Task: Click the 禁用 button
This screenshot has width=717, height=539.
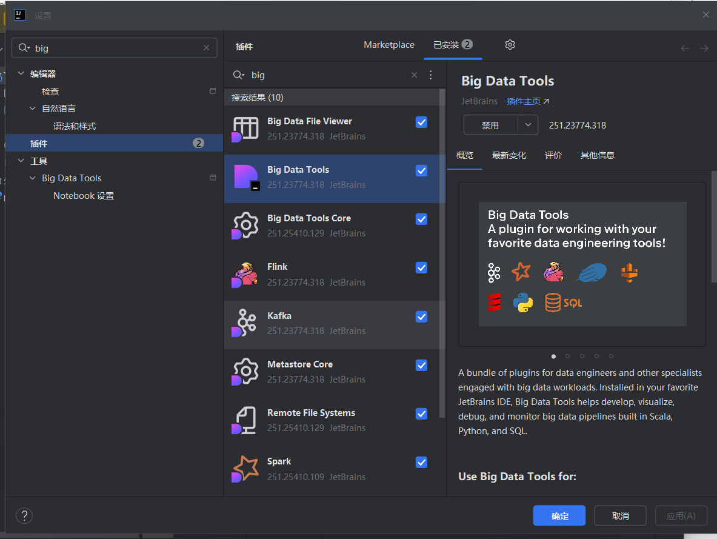Action: pos(490,125)
